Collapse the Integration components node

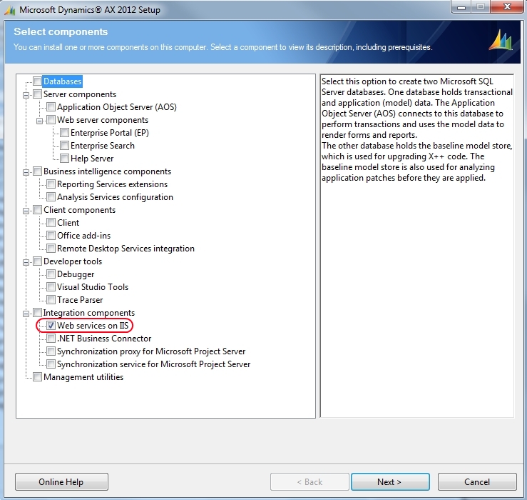26,314
